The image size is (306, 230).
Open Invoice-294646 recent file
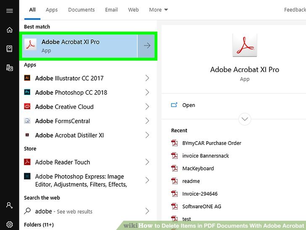[200, 194]
